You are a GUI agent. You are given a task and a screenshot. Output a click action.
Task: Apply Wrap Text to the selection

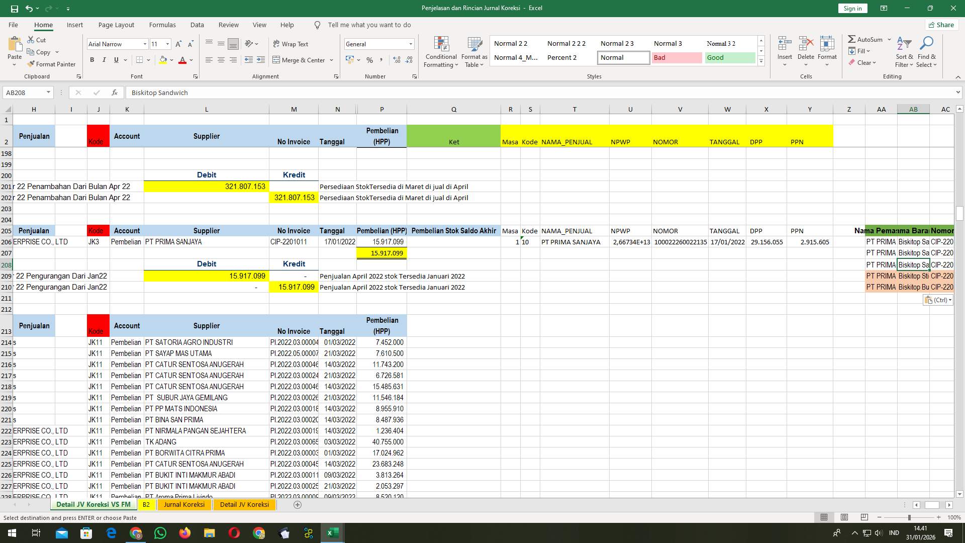(291, 44)
